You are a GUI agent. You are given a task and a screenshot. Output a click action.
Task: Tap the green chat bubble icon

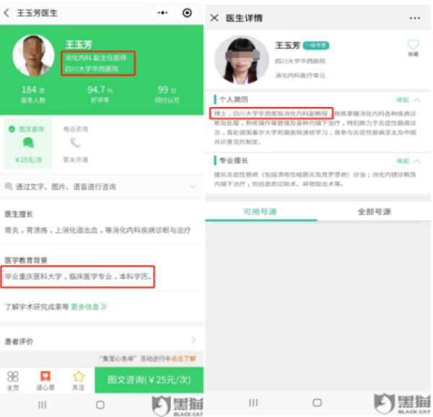click(x=28, y=142)
